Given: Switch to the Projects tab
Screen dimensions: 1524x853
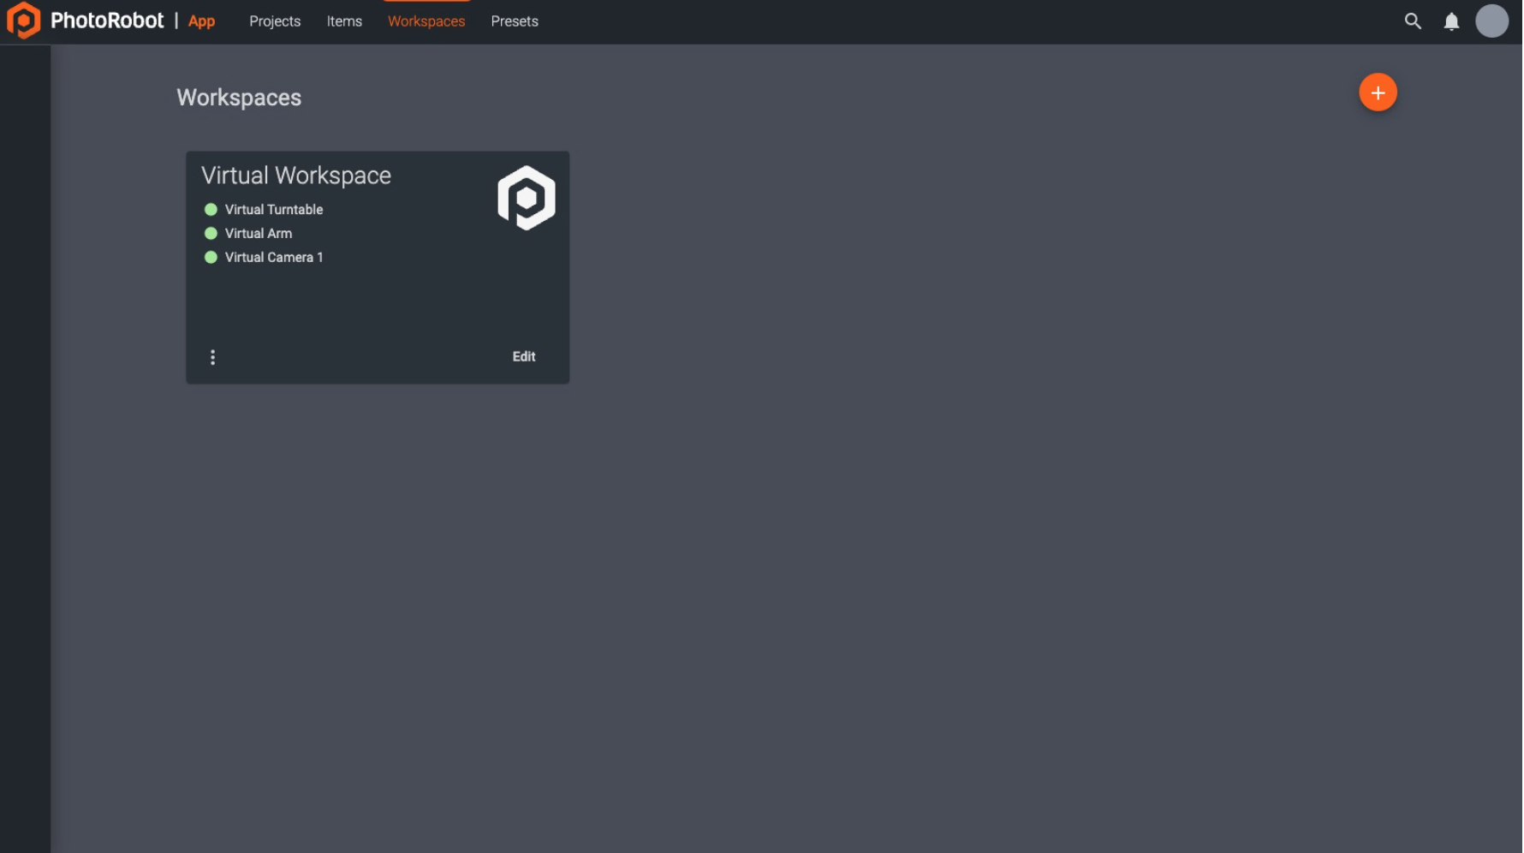Looking at the screenshot, I should (x=275, y=21).
